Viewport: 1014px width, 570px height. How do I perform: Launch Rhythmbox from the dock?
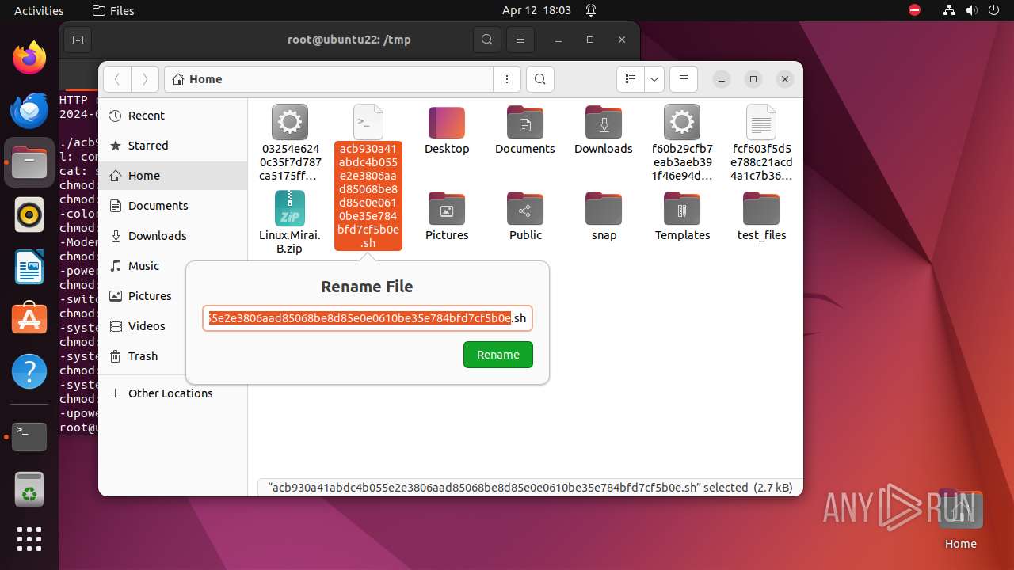(29, 215)
